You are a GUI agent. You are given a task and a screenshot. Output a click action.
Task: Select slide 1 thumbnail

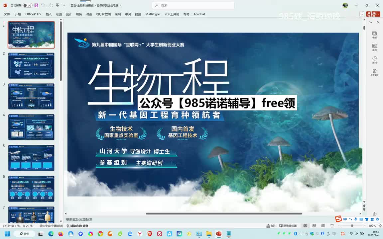(x=31, y=35)
